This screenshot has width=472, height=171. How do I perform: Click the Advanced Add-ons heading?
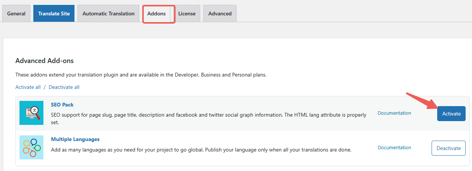click(x=45, y=60)
